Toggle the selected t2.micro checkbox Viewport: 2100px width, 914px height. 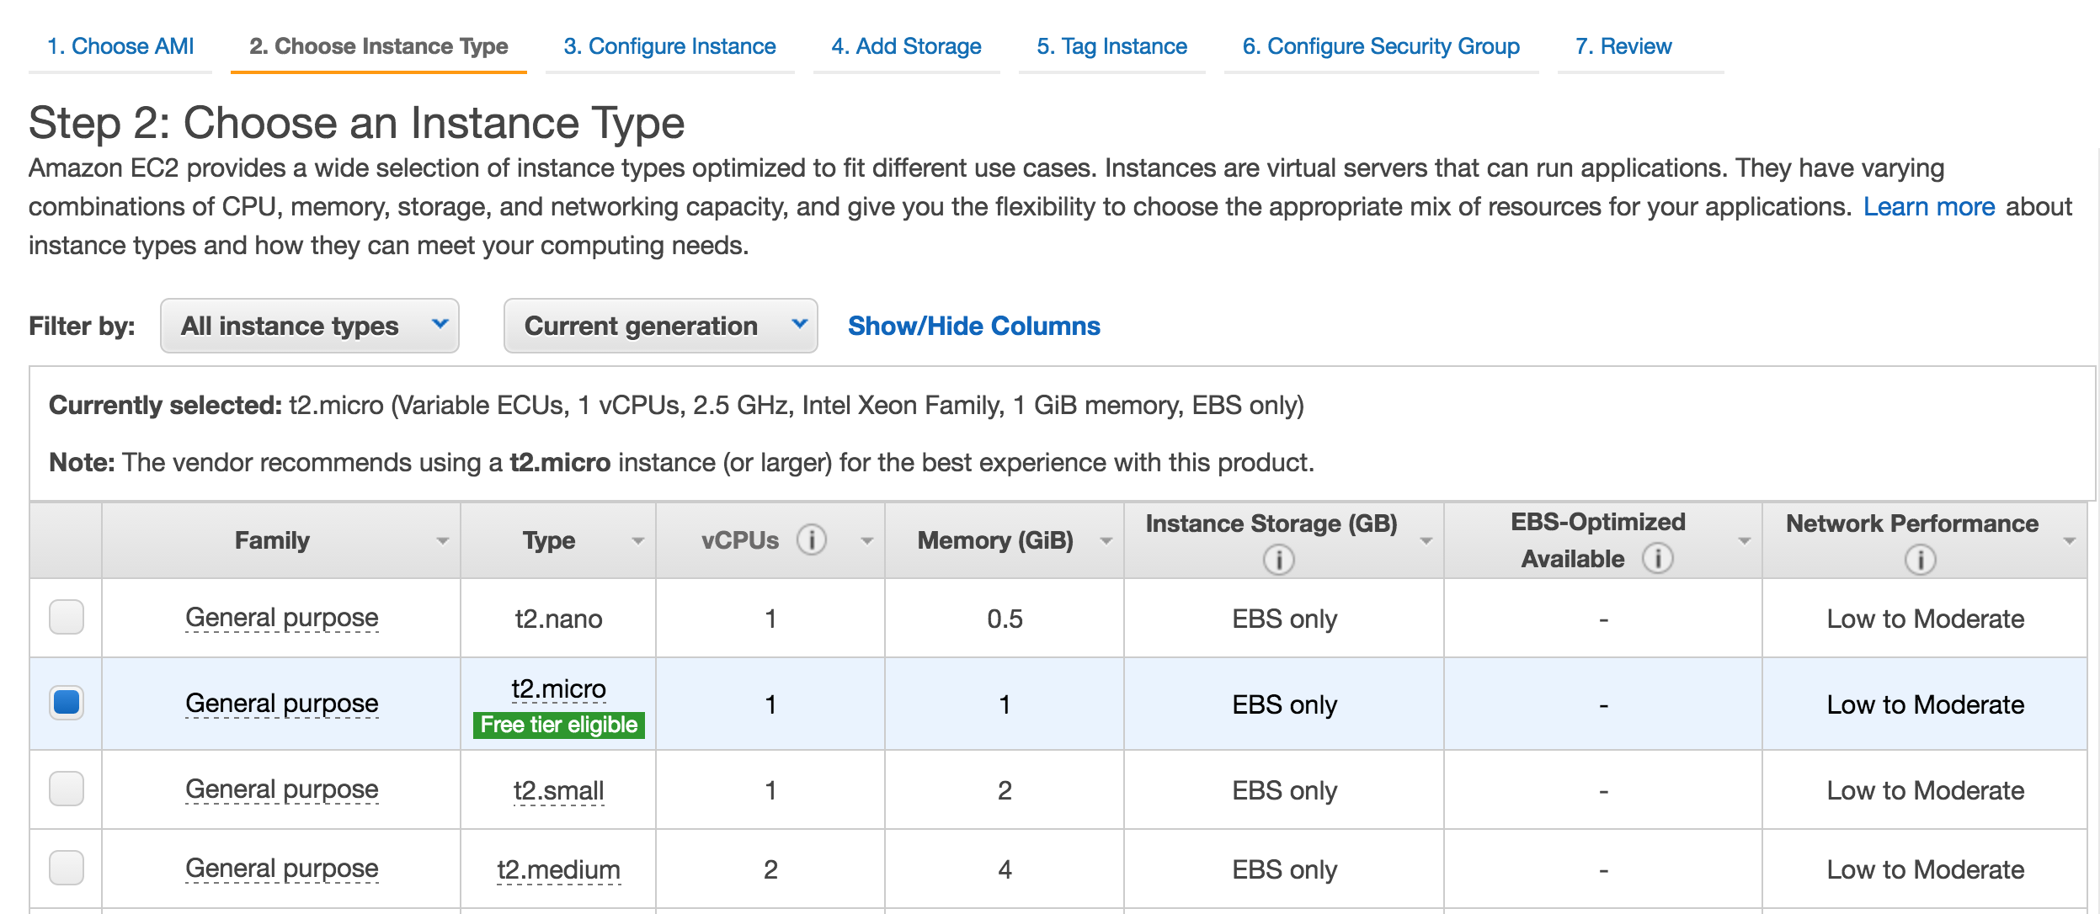click(67, 702)
